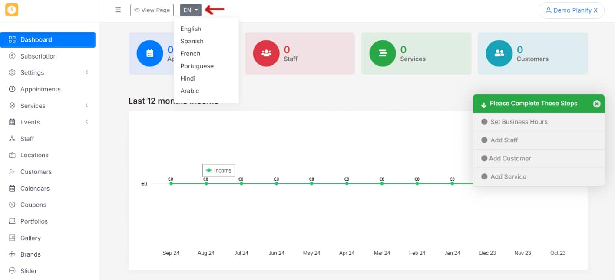Choose Arabic from the language list
This screenshot has height=280, width=615.
190,91
